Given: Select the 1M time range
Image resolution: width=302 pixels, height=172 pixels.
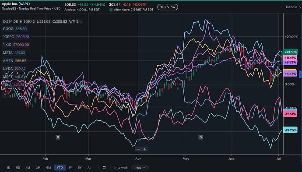Looking at the screenshot, I should [28, 168].
